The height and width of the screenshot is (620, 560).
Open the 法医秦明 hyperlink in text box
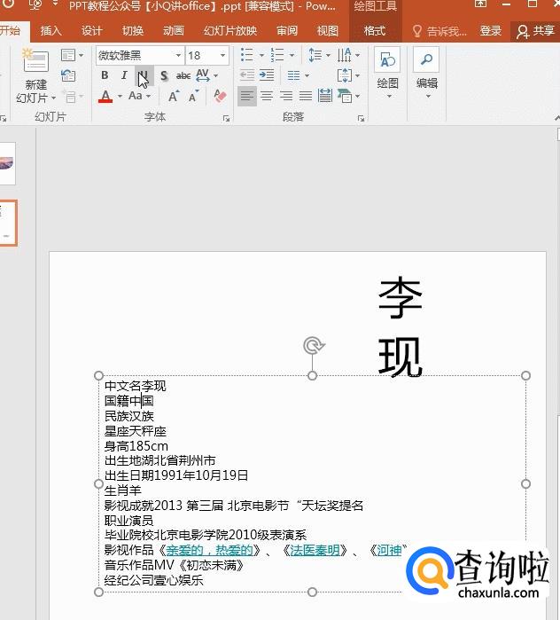tap(315, 550)
